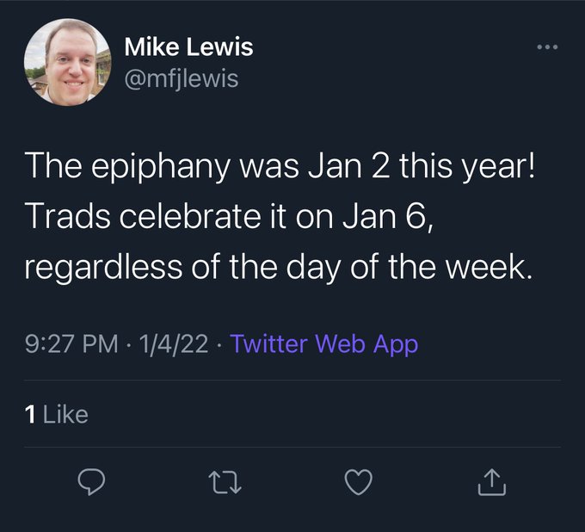The image size is (585, 532).
Task: Share the tweet via the upload arrow icon
Action: [x=492, y=482]
